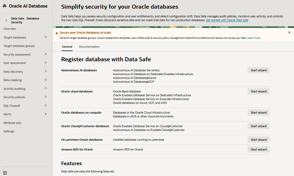The width and height of the screenshot is (294, 176).
Task: Click Databases in the Oracle Cloud Infrastructure text
Action: 141,113
